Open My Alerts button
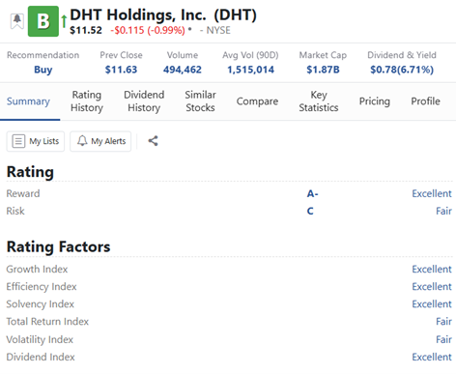Screen dimensions: 456x374 pyautogui.click(x=100, y=141)
